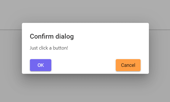
Task: Click white dialog area right of the title
Action: coord(111,36)
